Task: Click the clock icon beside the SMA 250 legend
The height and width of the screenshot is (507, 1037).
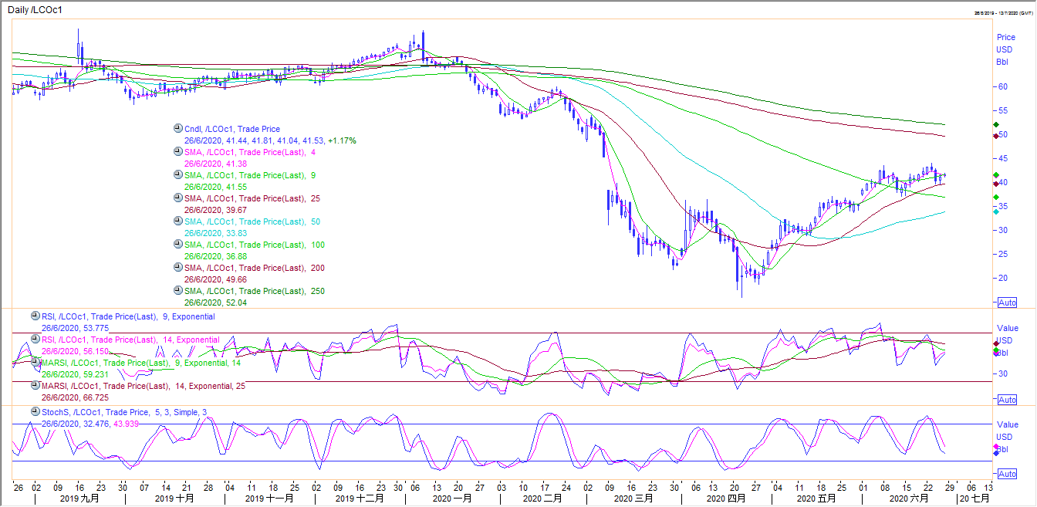Action: [178, 291]
